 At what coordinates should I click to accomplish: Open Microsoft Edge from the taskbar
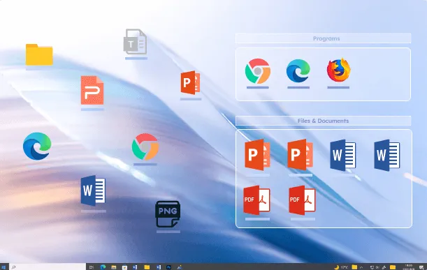(103, 267)
